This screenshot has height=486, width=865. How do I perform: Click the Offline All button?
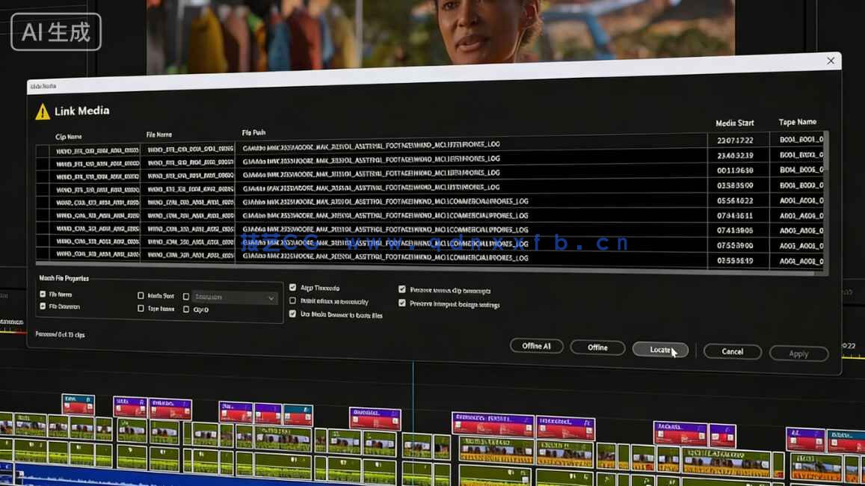coord(537,346)
